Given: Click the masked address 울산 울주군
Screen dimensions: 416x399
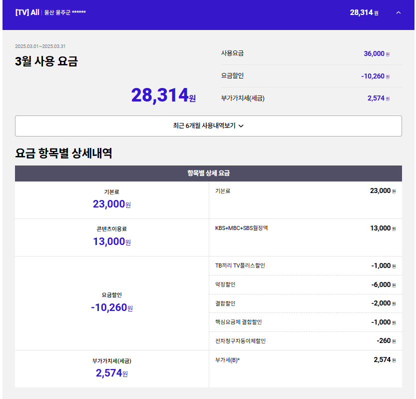Looking at the screenshot, I should (65, 12).
